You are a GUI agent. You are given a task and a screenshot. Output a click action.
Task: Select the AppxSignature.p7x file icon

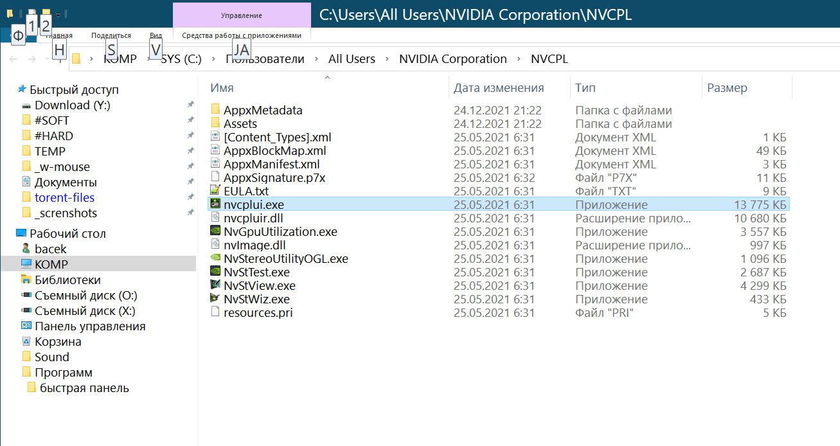[x=216, y=177]
